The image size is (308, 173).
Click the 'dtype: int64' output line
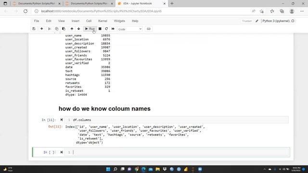click(x=76, y=95)
